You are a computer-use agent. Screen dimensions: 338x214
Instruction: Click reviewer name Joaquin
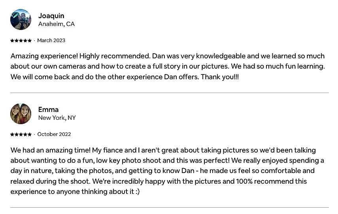(51, 16)
